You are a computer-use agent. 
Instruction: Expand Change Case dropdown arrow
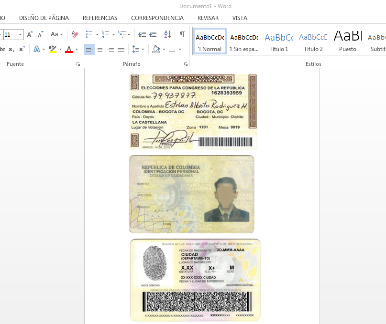(x=62, y=35)
